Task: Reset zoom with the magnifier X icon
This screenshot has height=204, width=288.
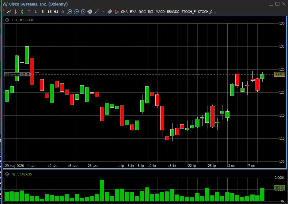Action: tap(83, 12)
